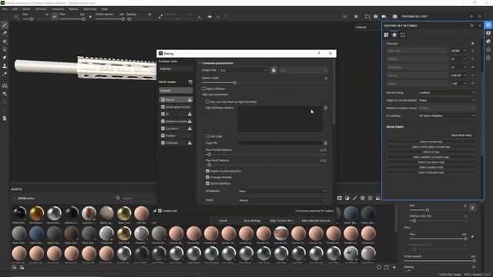Click Bake selected textures button
This screenshot has width=493, height=277.
[x=316, y=221]
